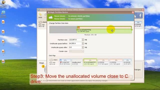Click the Unallocate space after spinner arrows
The image size is (160, 90).
[x=83, y=47]
